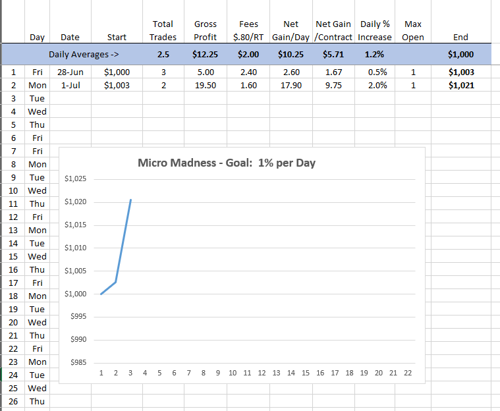Click the average $12.25 Gross Profit cell

206,54
